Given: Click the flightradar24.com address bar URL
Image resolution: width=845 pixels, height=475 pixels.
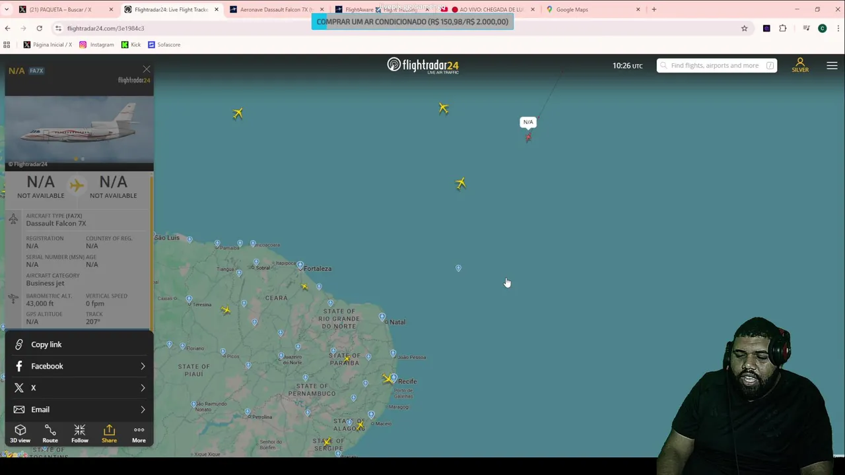Looking at the screenshot, I should pos(106,28).
